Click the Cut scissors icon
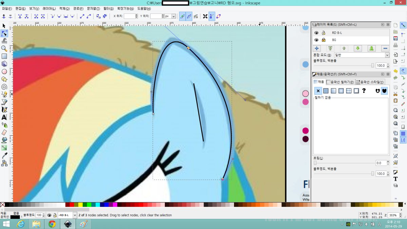The height and width of the screenshot is (229, 407). click(395, 94)
